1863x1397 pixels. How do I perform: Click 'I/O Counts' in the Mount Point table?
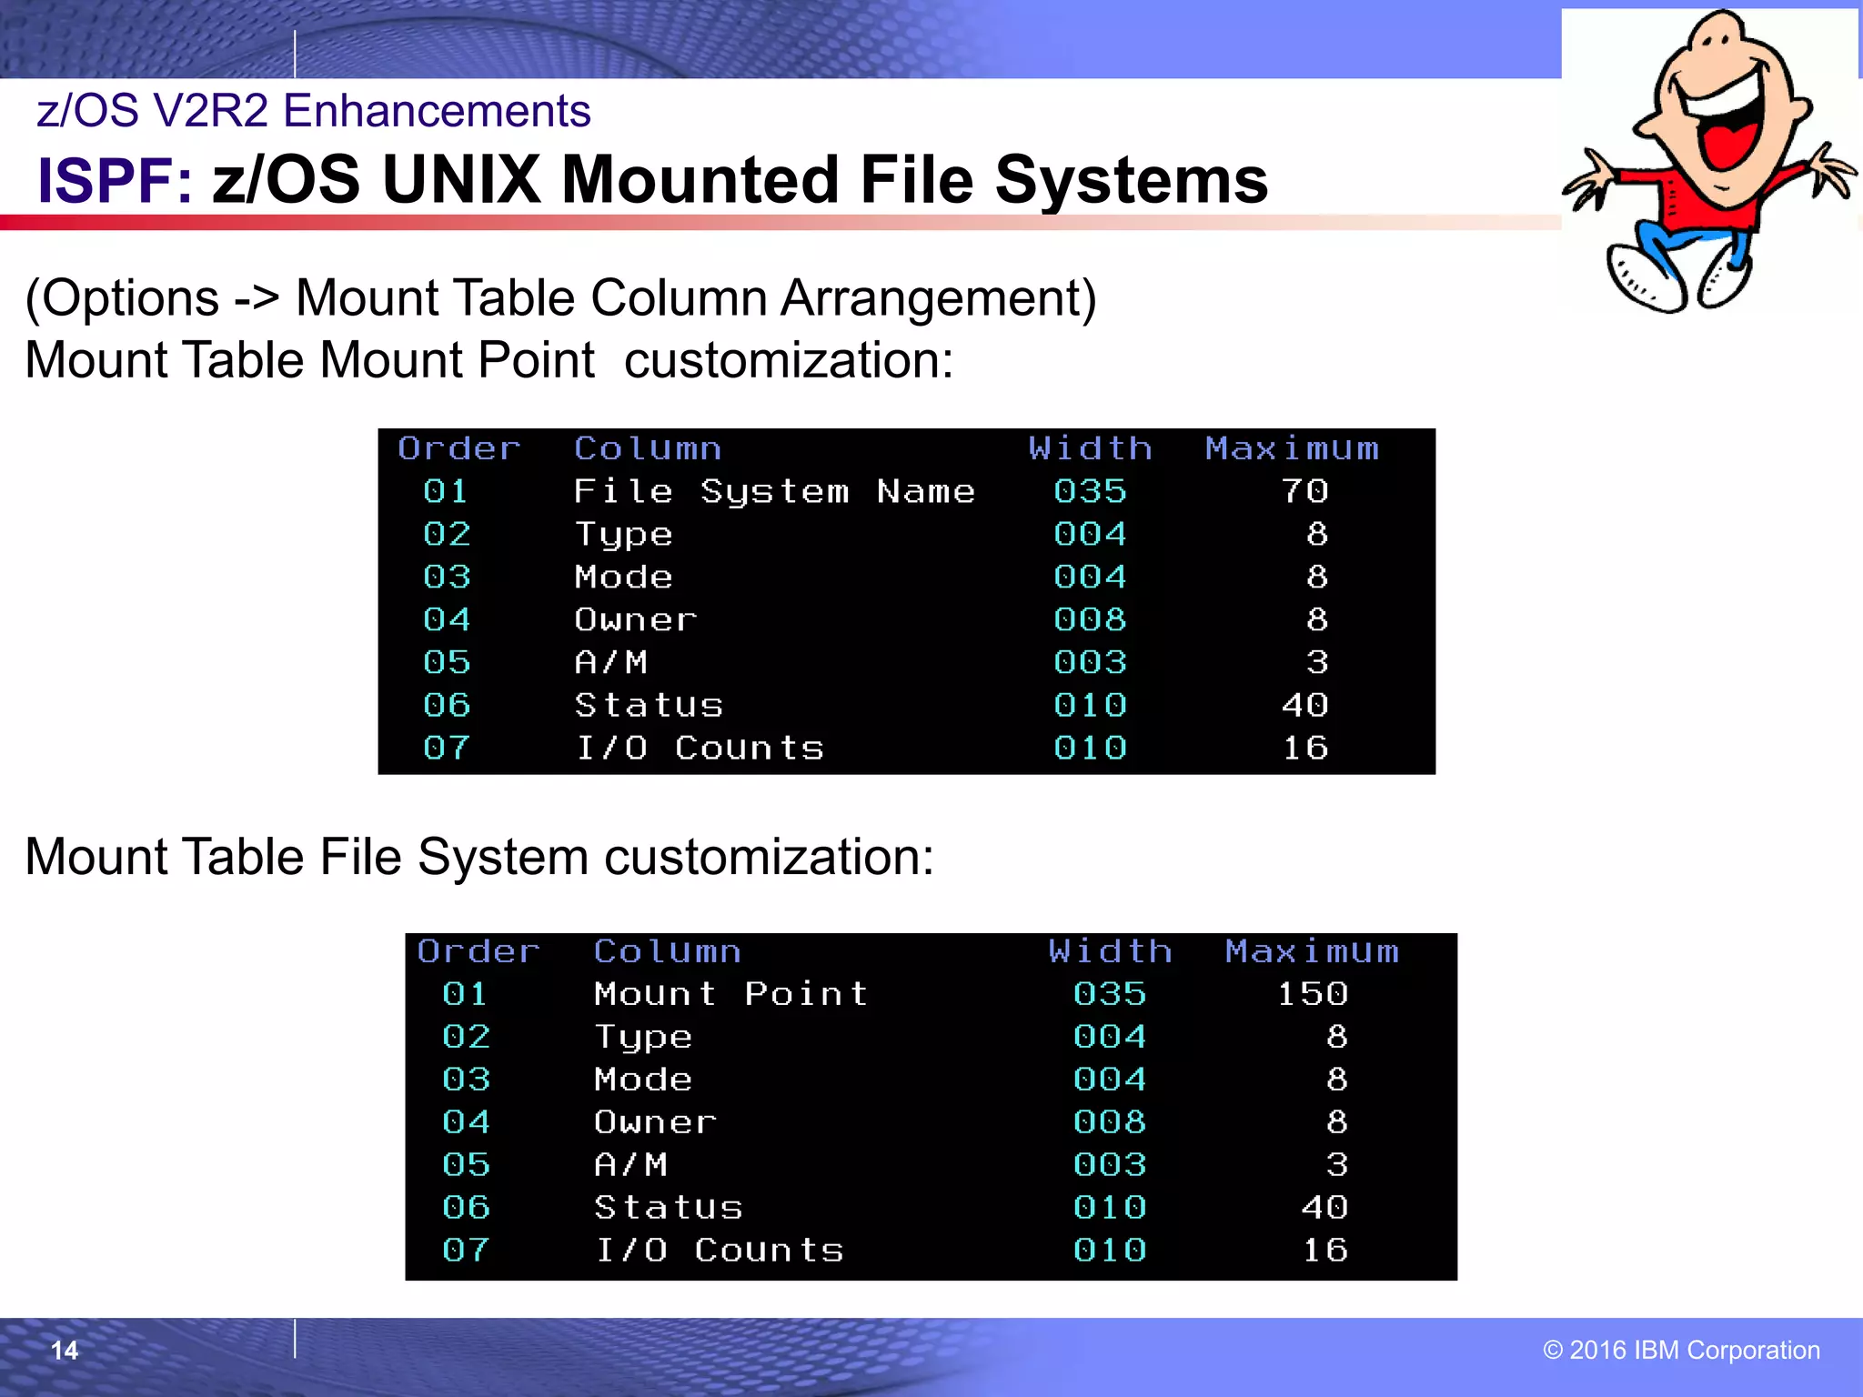pyautogui.click(x=720, y=1251)
